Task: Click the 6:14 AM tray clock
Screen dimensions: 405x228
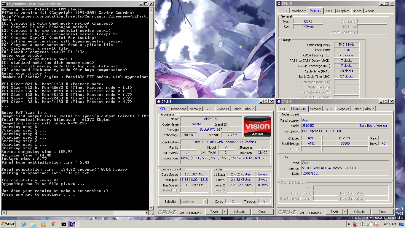Action: click(390, 224)
